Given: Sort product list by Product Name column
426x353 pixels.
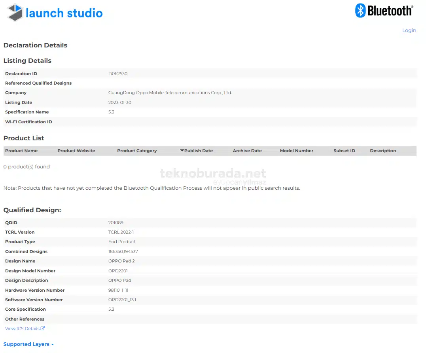Looking at the screenshot, I should pos(21,151).
